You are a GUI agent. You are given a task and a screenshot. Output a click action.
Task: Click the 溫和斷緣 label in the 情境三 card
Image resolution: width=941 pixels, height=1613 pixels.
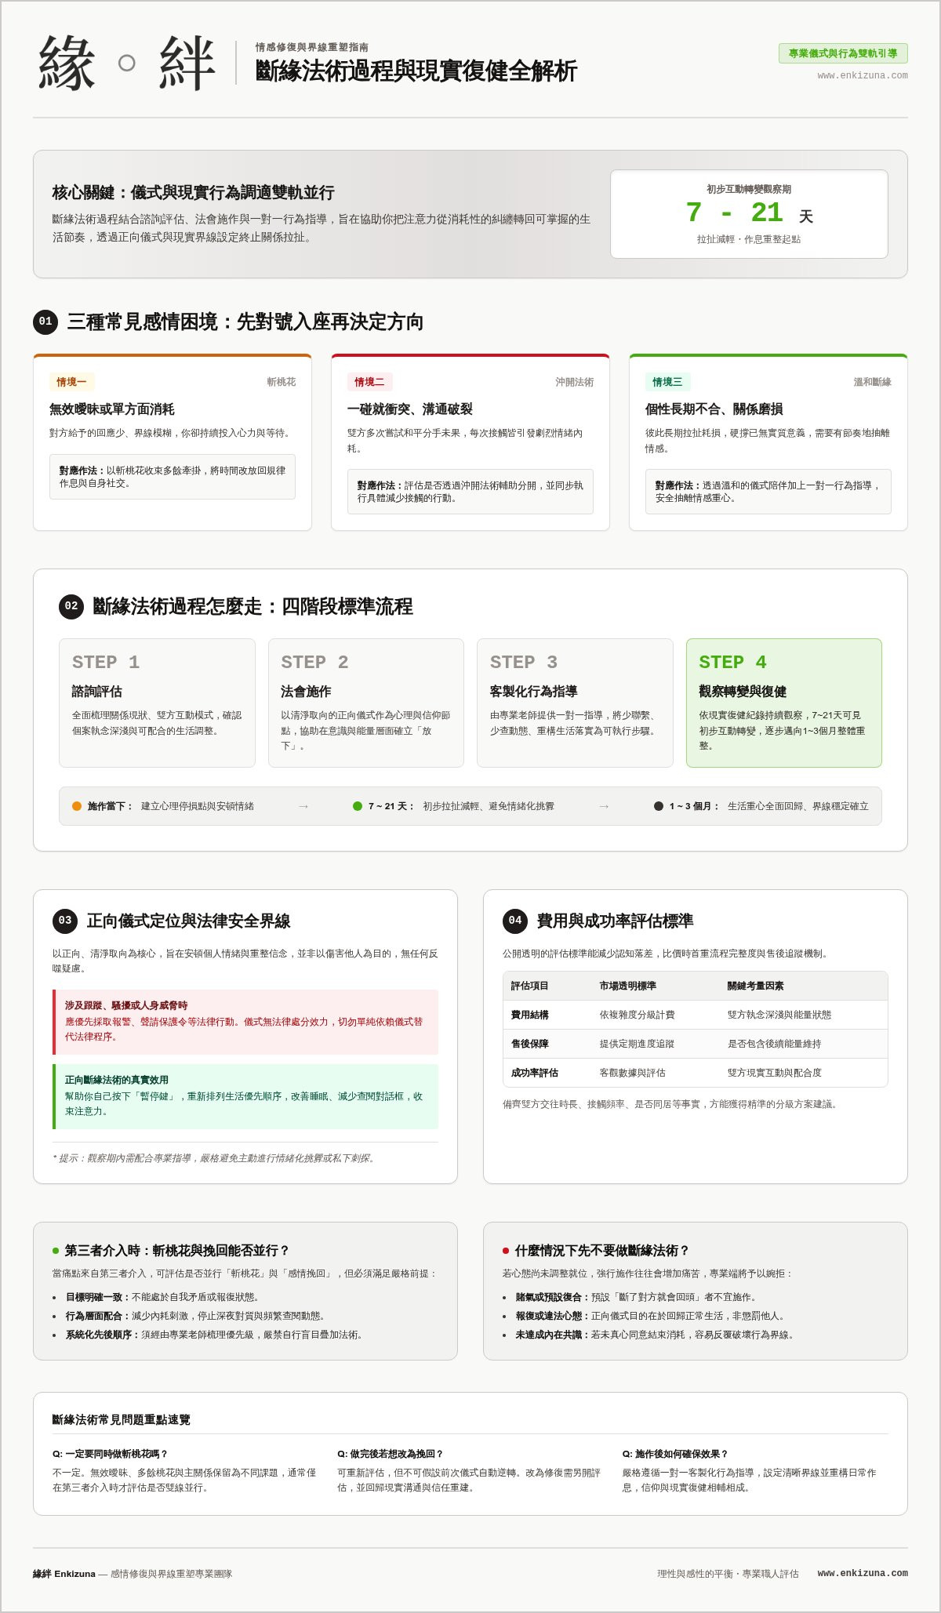tap(872, 382)
